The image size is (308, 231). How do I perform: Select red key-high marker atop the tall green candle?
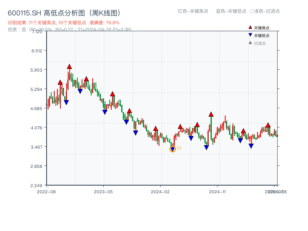[x=211, y=114]
